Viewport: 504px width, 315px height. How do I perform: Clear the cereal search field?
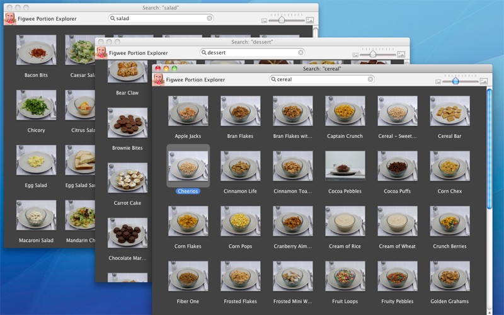pos(370,79)
